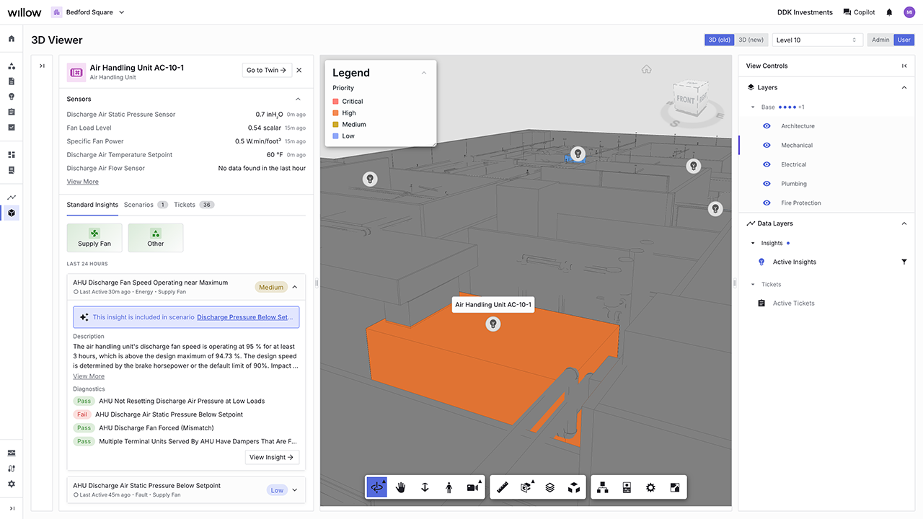Screen dimensions: 923x519
Task: Activate the first-person walk tool
Action: pyautogui.click(x=449, y=487)
